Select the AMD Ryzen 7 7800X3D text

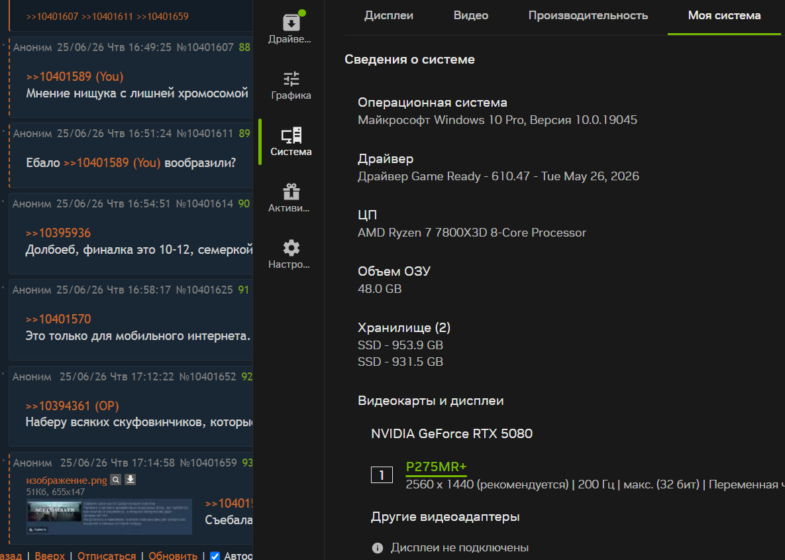(x=472, y=233)
